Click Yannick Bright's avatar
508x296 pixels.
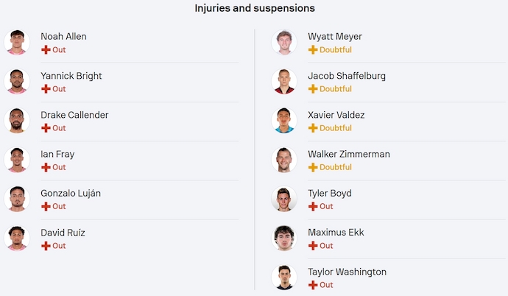click(15, 82)
